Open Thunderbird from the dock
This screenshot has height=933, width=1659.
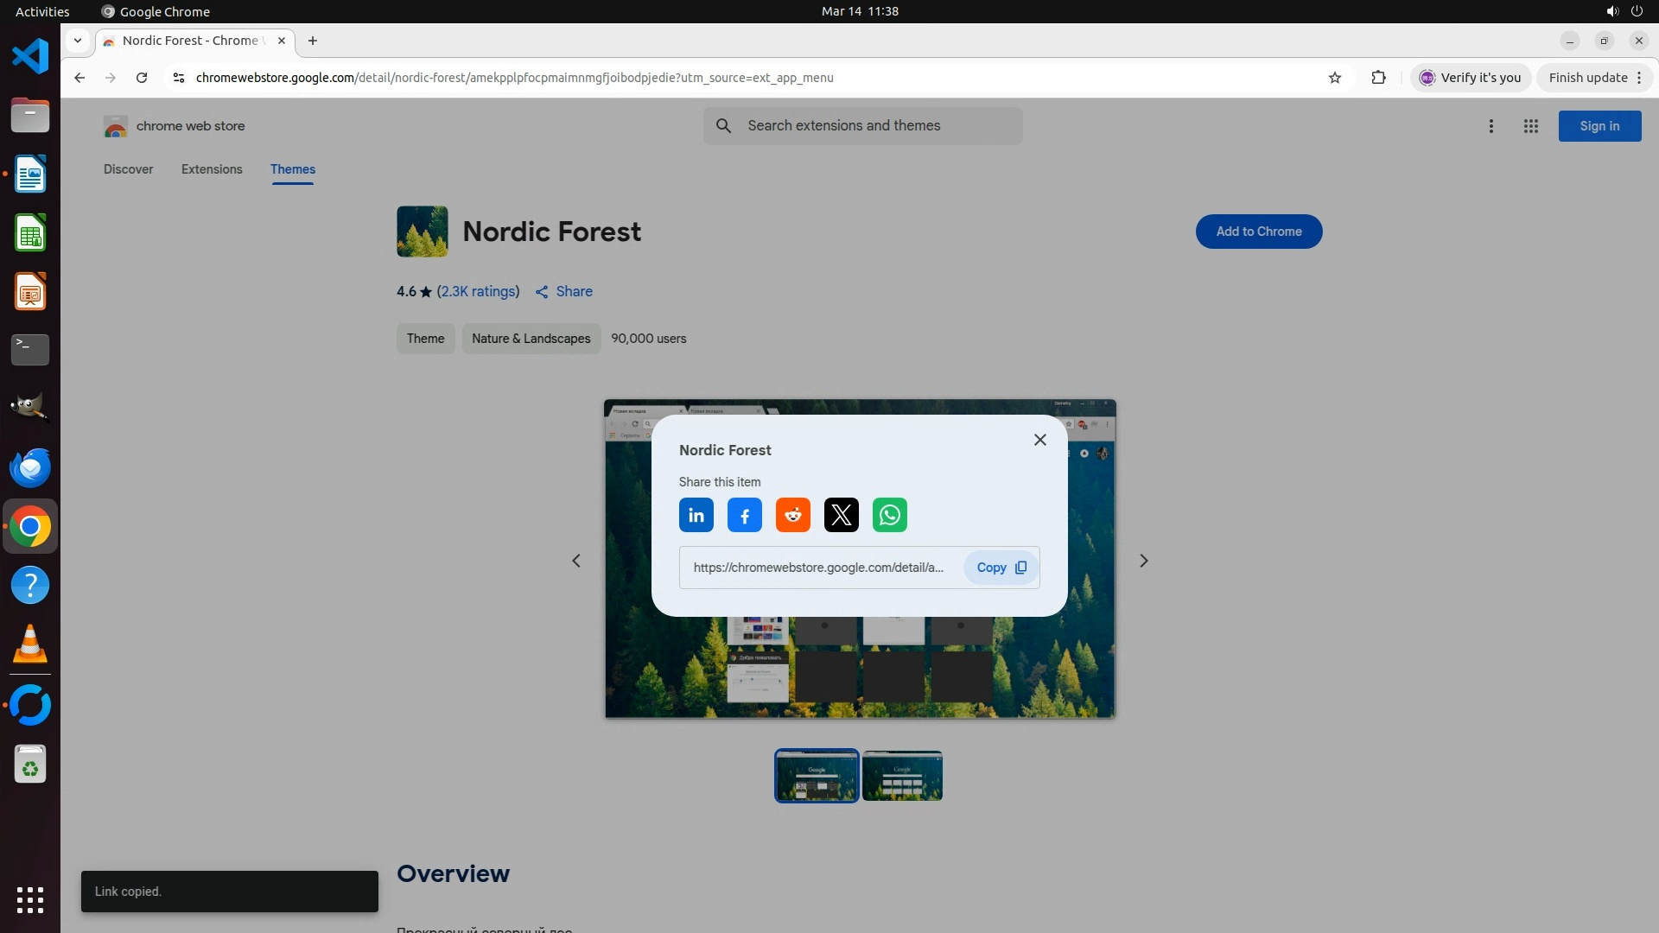[30, 467]
